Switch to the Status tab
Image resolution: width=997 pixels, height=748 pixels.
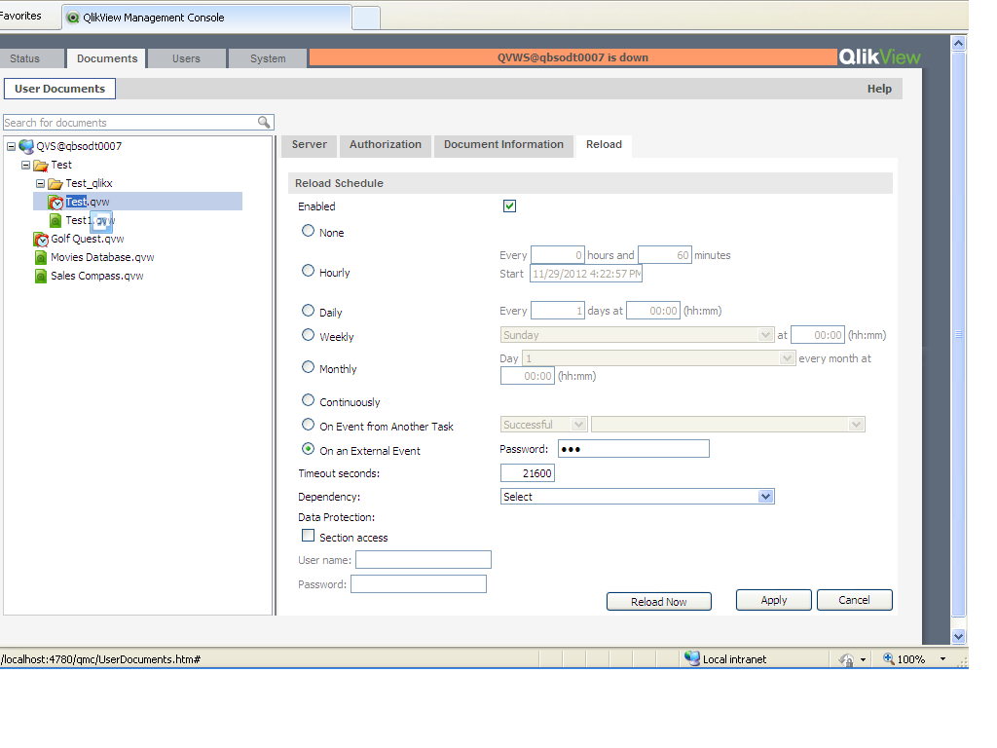[x=32, y=58]
